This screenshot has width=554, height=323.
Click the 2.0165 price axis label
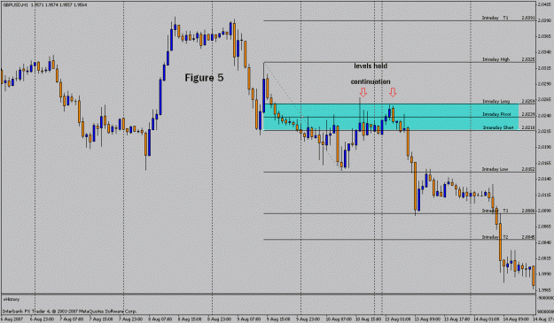(x=544, y=163)
